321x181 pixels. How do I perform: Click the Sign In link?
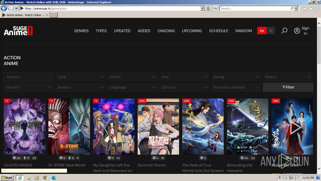tap(305, 31)
